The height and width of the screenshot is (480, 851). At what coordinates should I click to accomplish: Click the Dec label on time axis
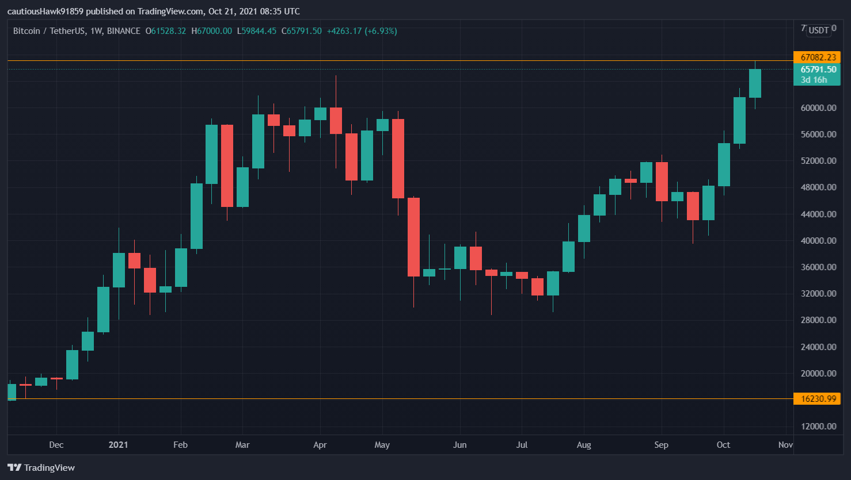[56, 445]
